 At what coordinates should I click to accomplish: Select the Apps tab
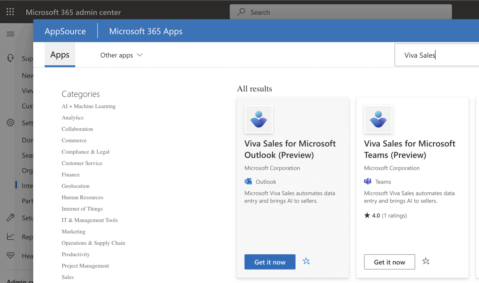coord(60,55)
